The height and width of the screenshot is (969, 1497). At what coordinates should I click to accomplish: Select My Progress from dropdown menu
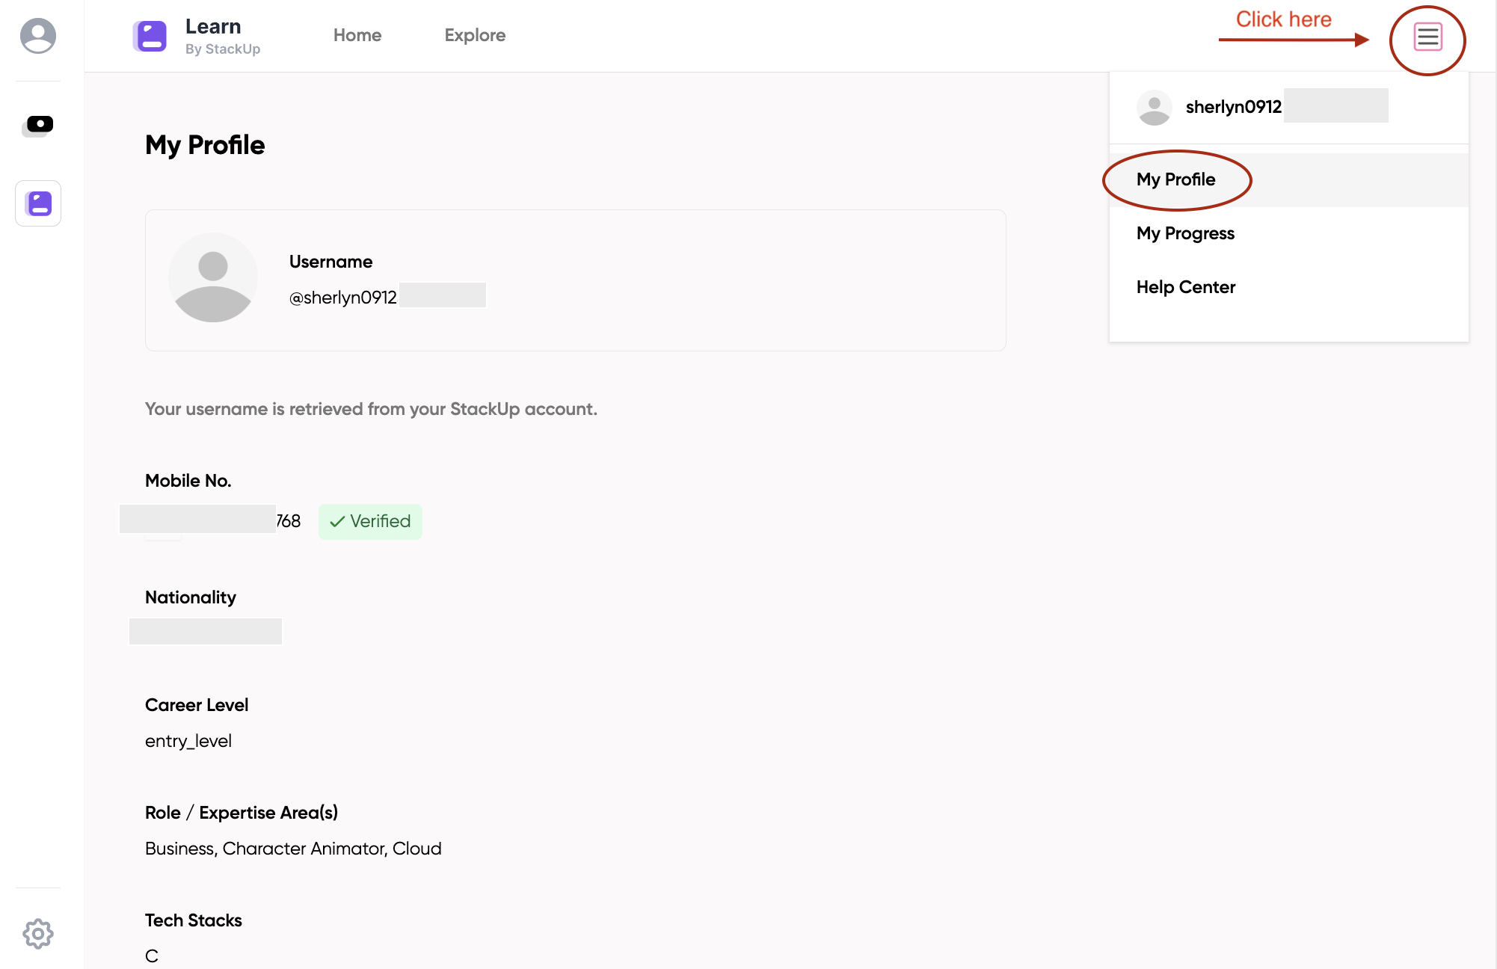coord(1185,233)
